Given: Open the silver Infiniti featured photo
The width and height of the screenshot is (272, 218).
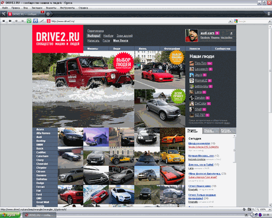Looking at the screenshot, I should 160,108.
